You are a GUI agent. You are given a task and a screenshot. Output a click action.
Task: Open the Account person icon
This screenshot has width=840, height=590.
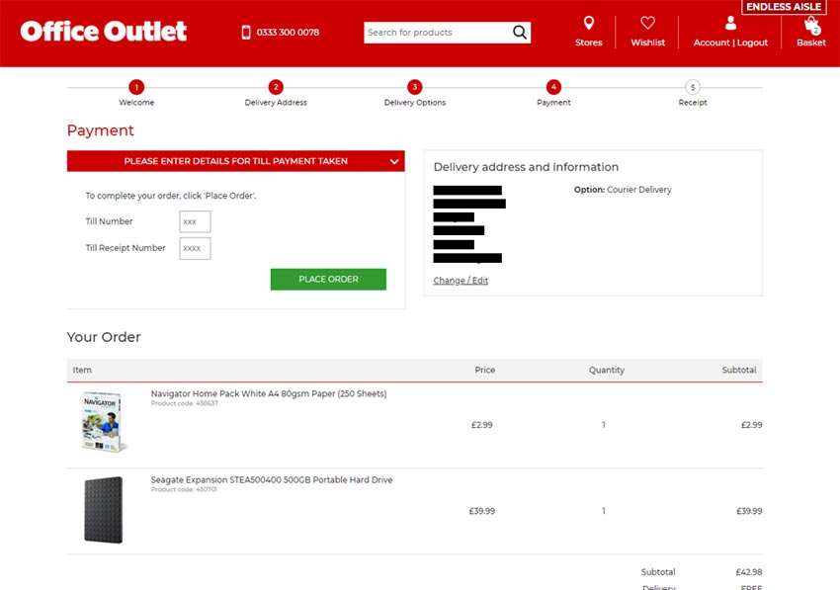tap(730, 23)
